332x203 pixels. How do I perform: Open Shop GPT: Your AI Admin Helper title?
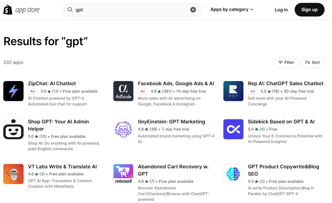[58, 125]
